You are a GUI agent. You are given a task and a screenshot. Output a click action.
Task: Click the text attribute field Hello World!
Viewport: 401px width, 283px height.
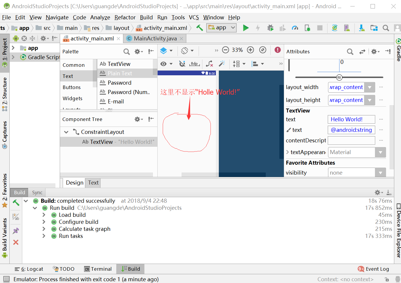click(351, 120)
